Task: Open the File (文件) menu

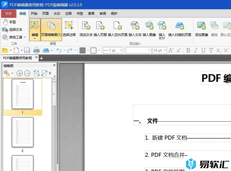Action: click(8, 14)
